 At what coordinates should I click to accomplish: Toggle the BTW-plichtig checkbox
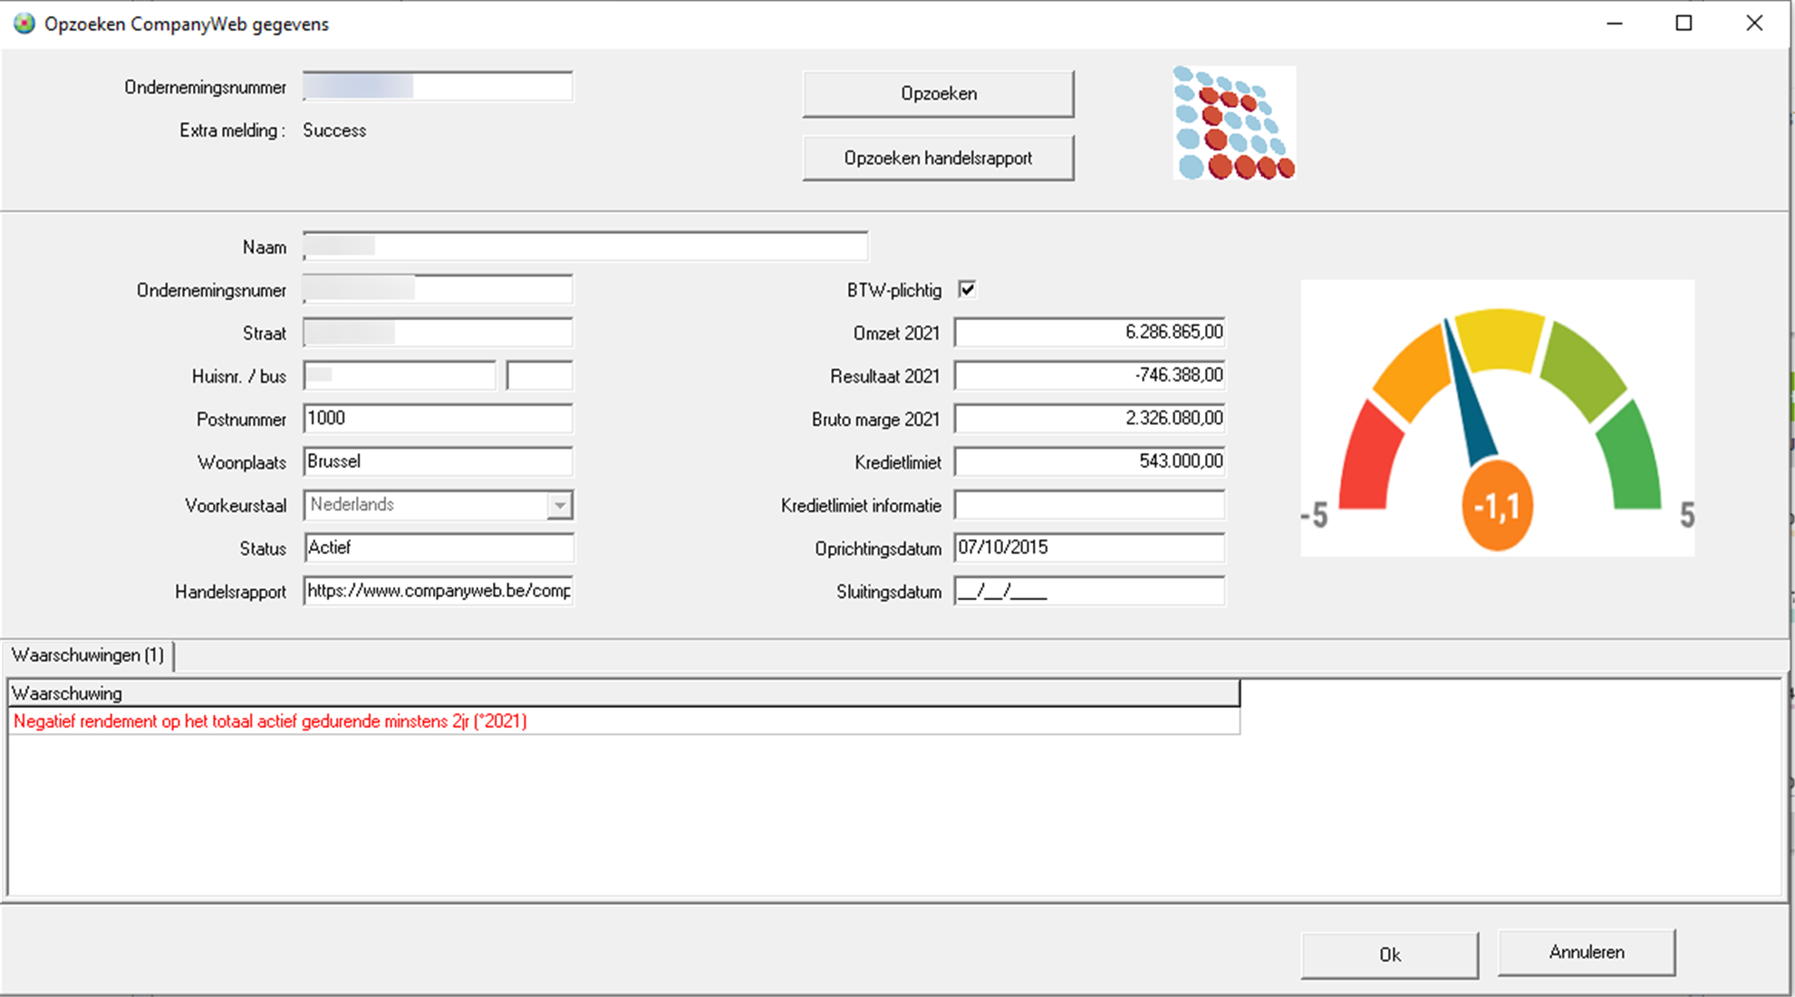967,290
